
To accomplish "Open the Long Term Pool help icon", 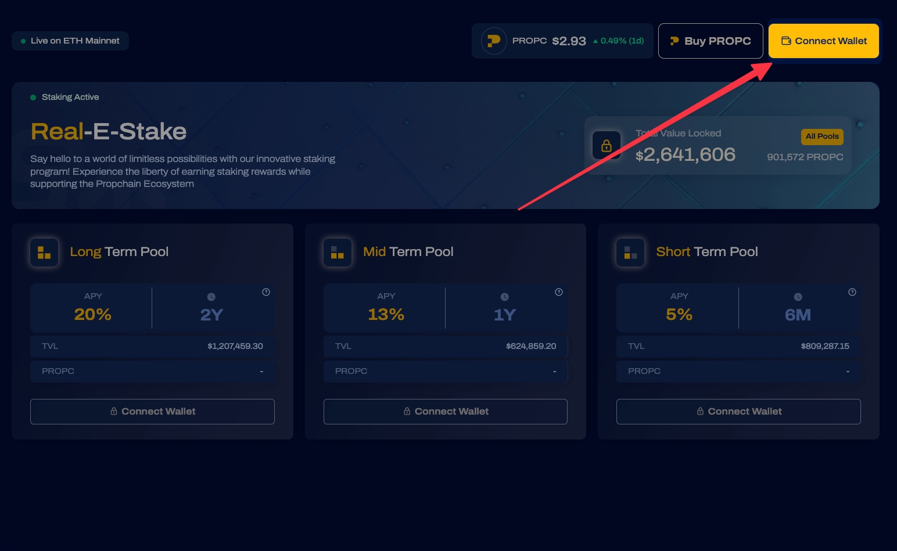I will [266, 292].
